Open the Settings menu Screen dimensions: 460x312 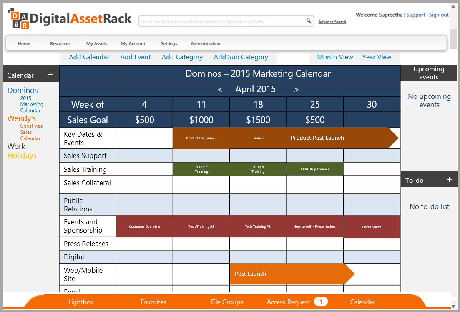tap(169, 43)
